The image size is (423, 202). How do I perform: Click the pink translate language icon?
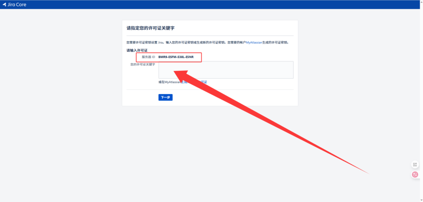coord(415,175)
